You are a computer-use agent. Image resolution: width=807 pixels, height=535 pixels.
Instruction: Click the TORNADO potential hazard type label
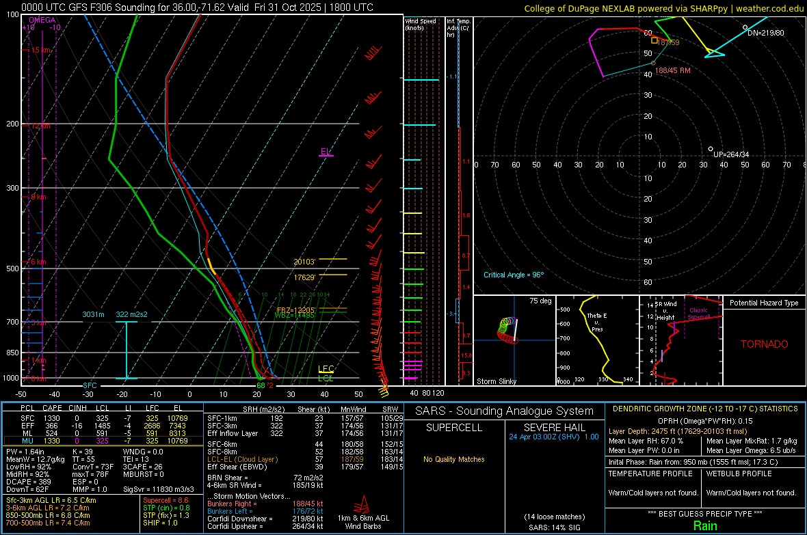coord(764,344)
